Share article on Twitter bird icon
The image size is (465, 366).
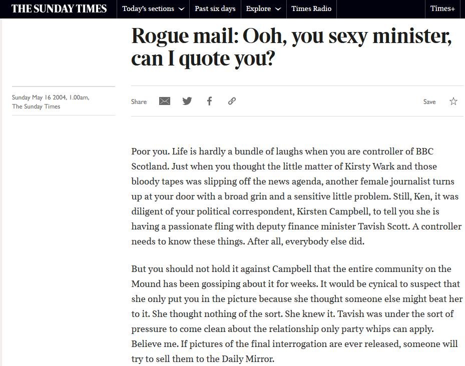click(x=187, y=101)
